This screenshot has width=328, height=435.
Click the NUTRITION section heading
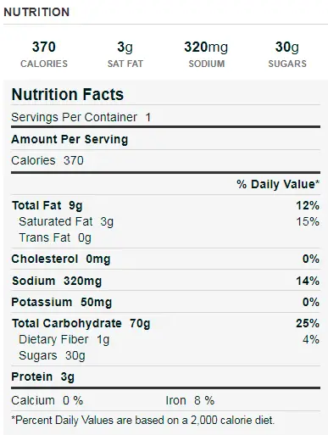(36, 12)
